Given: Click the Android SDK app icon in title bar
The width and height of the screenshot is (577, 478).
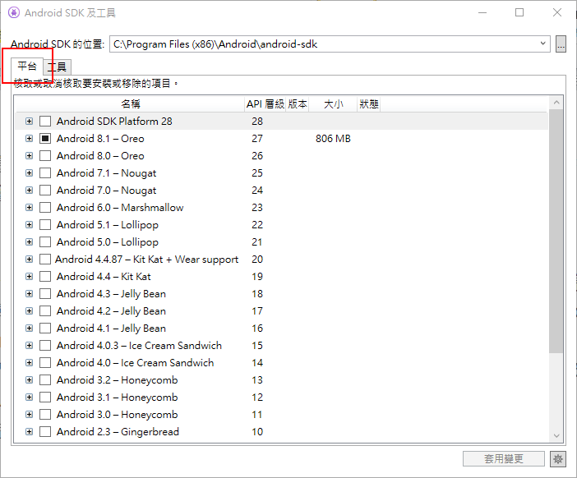Looking at the screenshot, I should [x=14, y=12].
